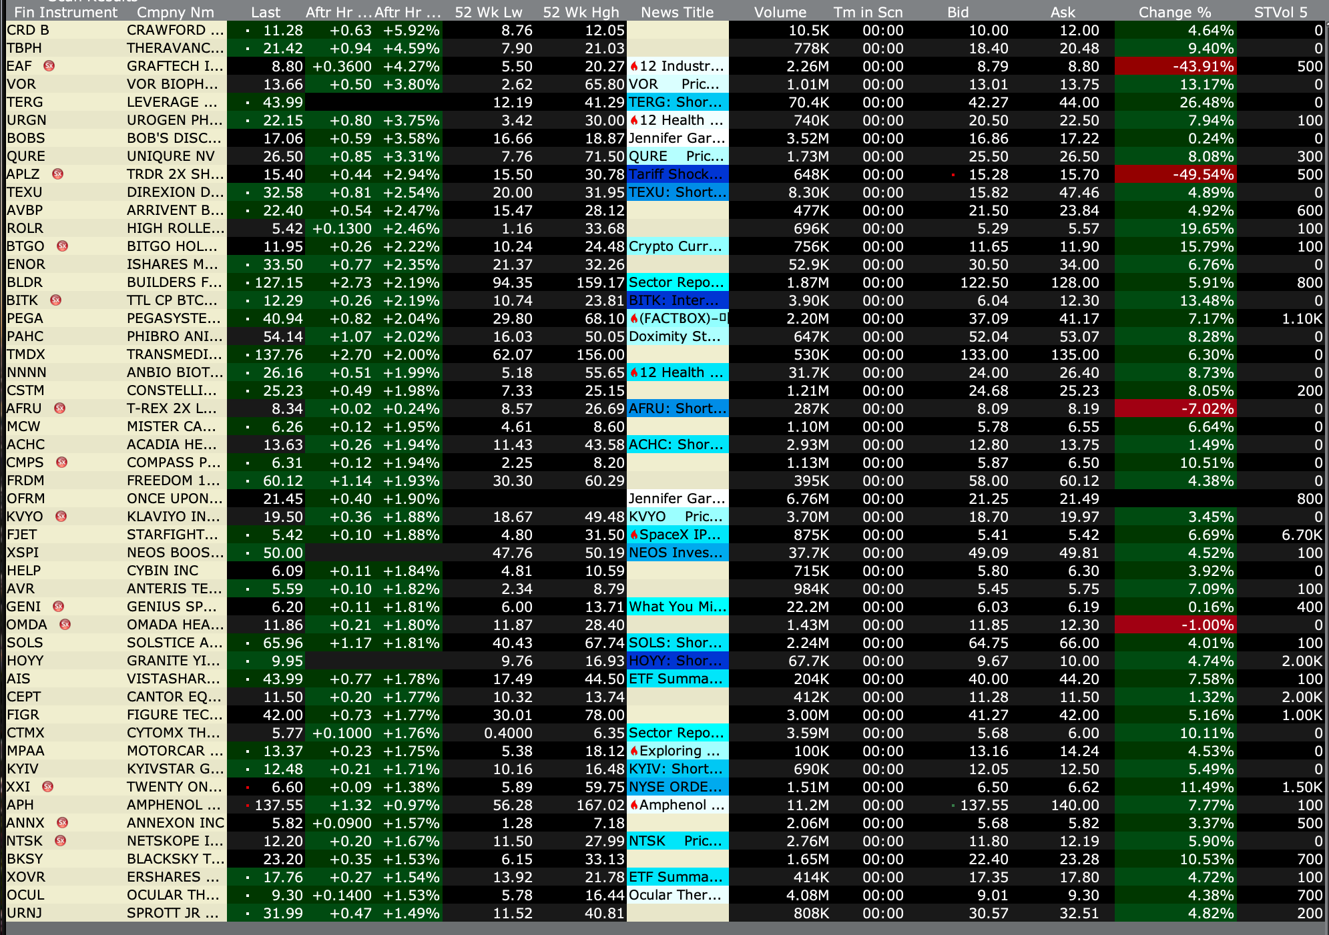The image size is (1329, 935).
Task: Click the Fin Instrument column header
Action: (65, 12)
